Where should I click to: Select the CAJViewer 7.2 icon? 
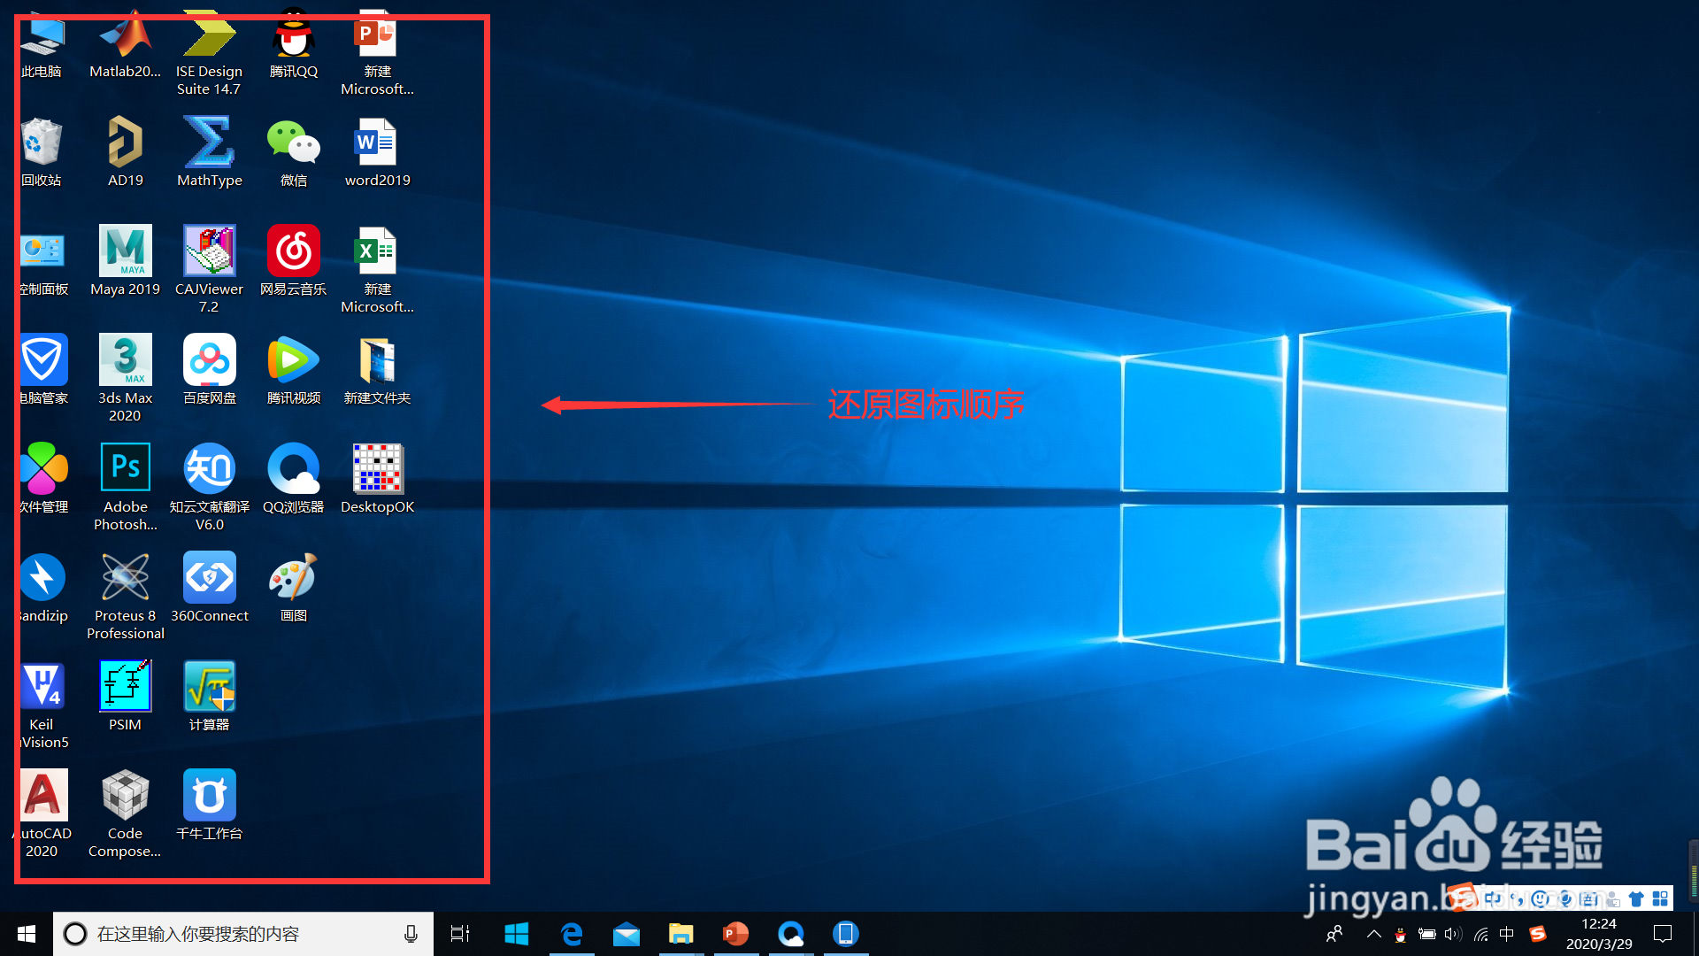coord(209,252)
